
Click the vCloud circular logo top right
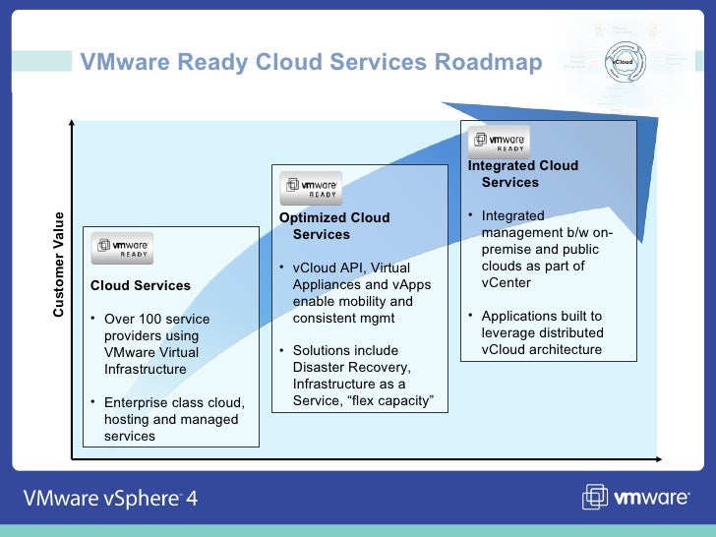tap(626, 62)
